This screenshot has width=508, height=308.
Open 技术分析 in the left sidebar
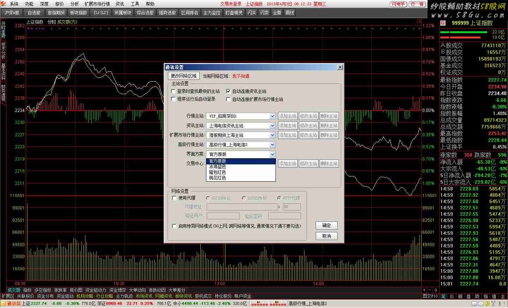[x=3, y=51]
